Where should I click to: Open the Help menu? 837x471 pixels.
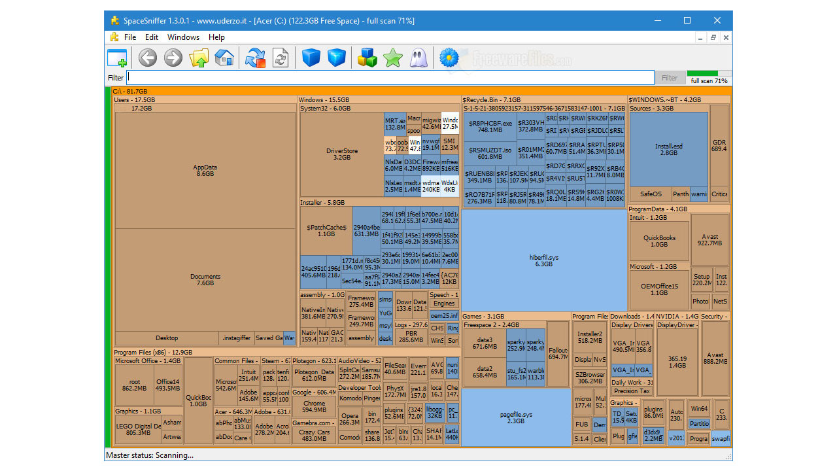click(x=216, y=37)
